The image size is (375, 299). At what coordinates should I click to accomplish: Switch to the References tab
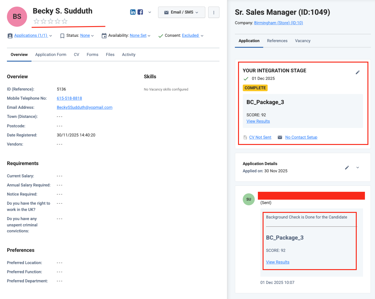coord(277,41)
